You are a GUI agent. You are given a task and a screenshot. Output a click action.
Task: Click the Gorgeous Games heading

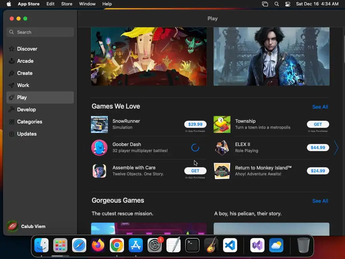tap(118, 200)
